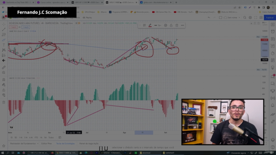Change brush line color pencil swatch
Image resolution: width=276 pixels, height=155 pixels.
point(150,25)
